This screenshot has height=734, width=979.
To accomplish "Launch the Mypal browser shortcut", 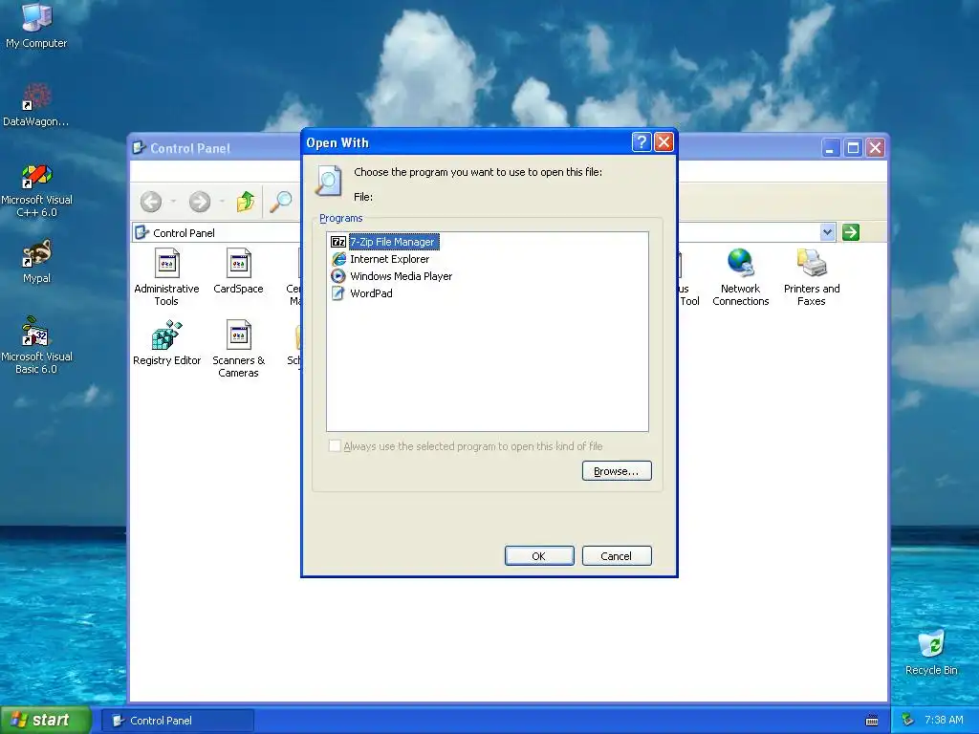I will point(36,261).
